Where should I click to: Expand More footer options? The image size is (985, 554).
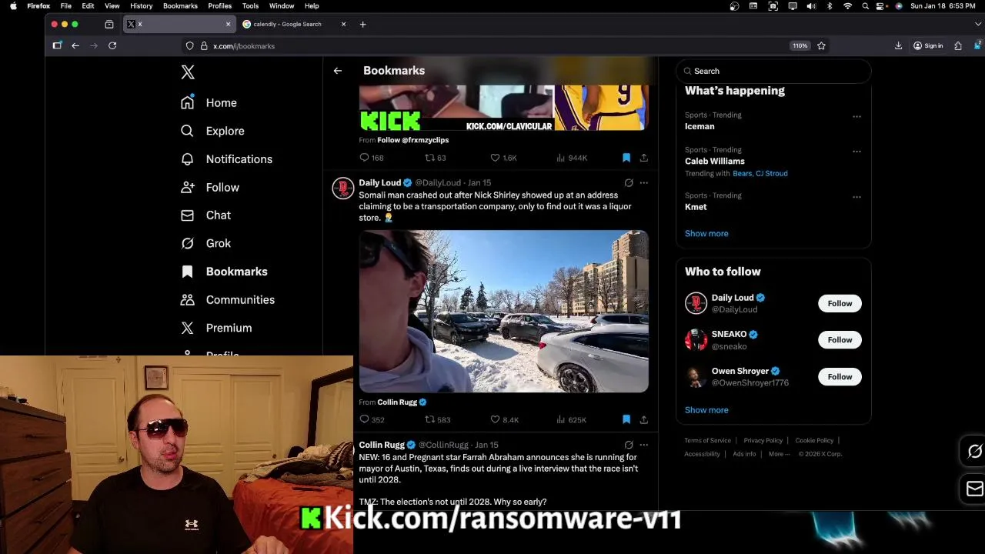pyautogui.click(x=780, y=454)
